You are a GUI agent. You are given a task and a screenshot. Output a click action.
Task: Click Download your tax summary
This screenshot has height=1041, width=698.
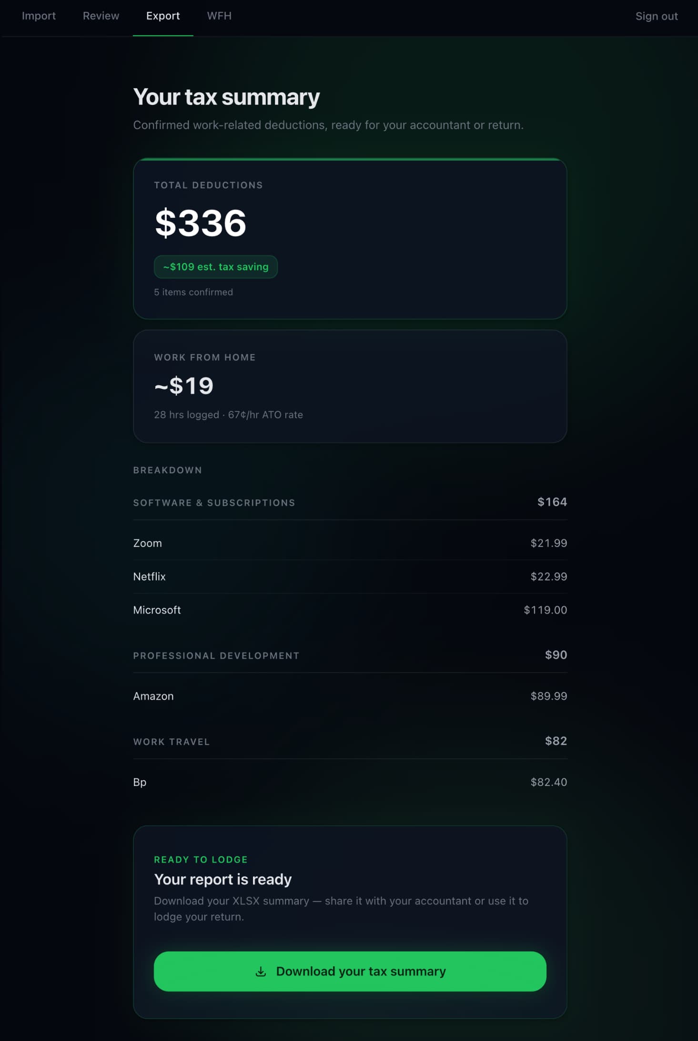(x=350, y=971)
